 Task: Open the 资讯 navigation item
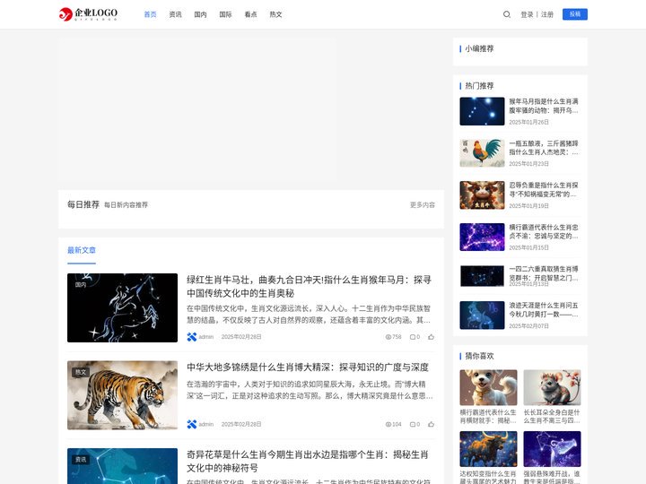pyautogui.click(x=176, y=14)
